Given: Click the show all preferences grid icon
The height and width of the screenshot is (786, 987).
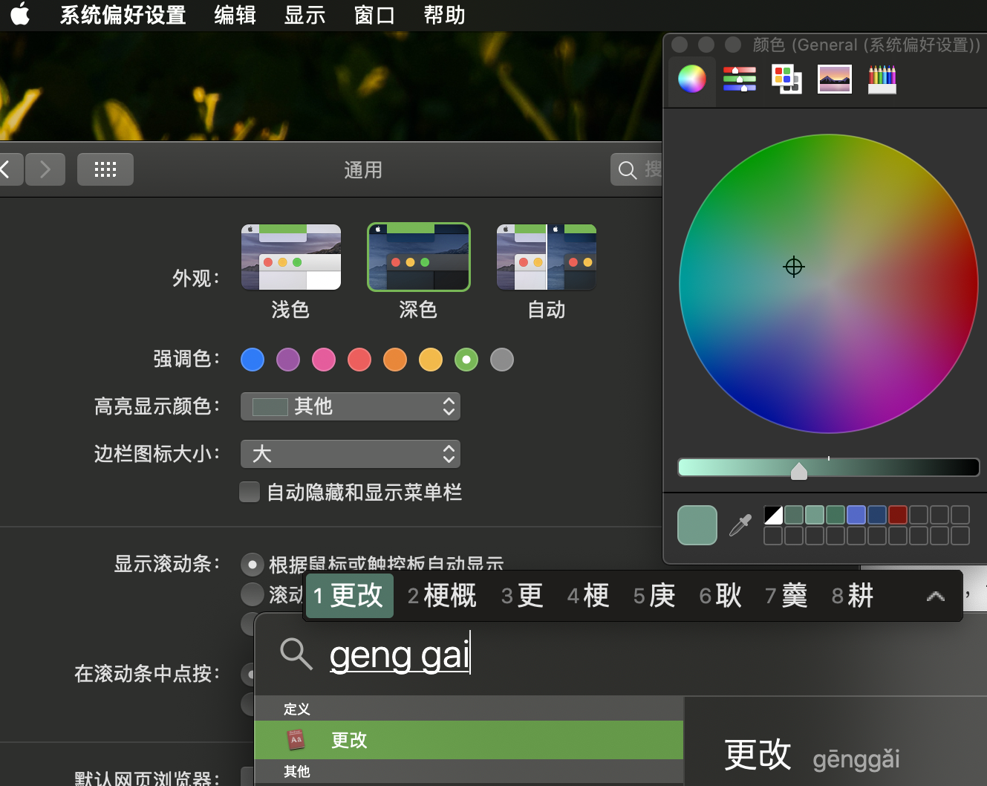Looking at the screenshot, I should pos(105,169).
